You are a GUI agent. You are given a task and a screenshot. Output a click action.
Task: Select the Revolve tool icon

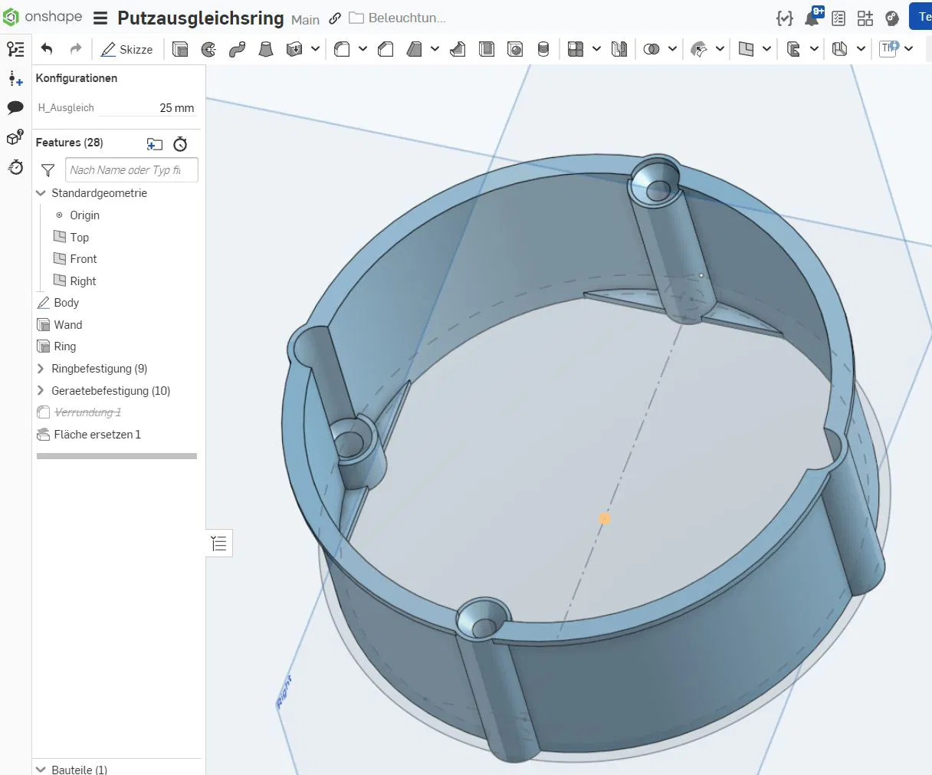point(208,49)
